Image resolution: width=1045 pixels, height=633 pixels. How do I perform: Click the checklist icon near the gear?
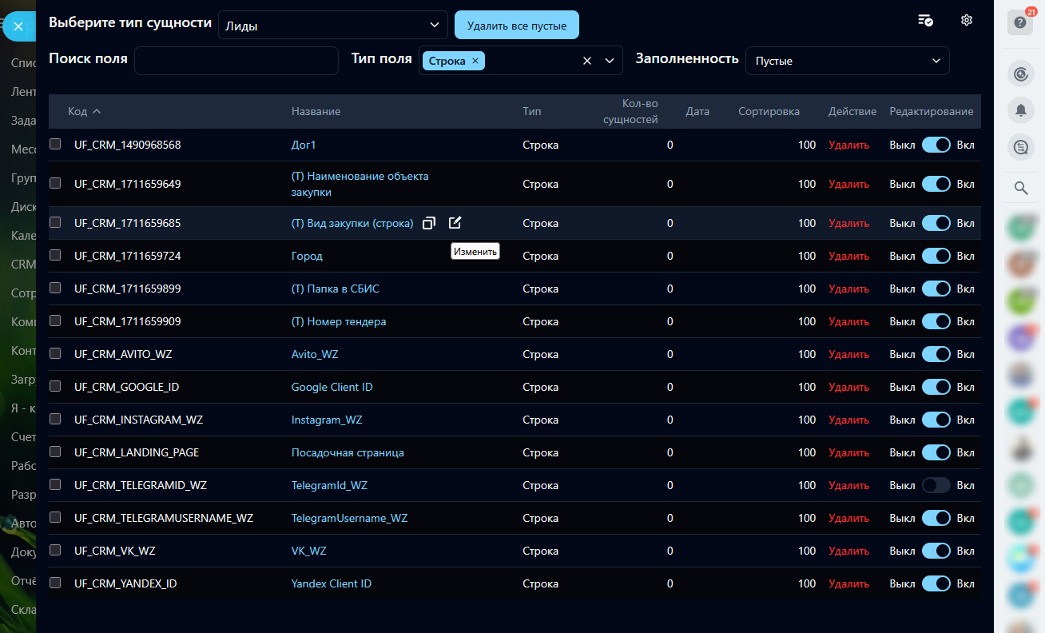click(926, 21)
